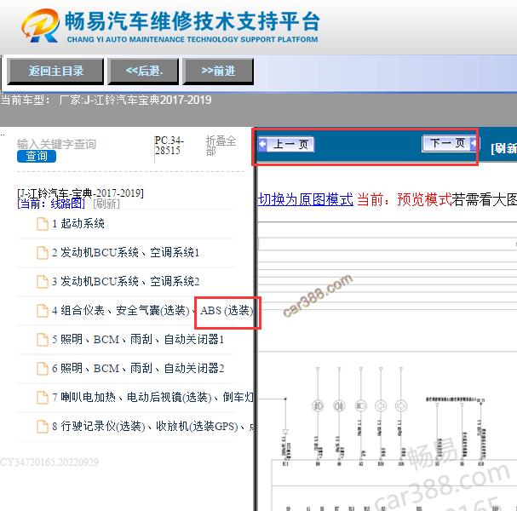Screen dimensions: 517x511
Task: Click the document icon beside 8 行驶记录仪
Action: coord(43,427)
